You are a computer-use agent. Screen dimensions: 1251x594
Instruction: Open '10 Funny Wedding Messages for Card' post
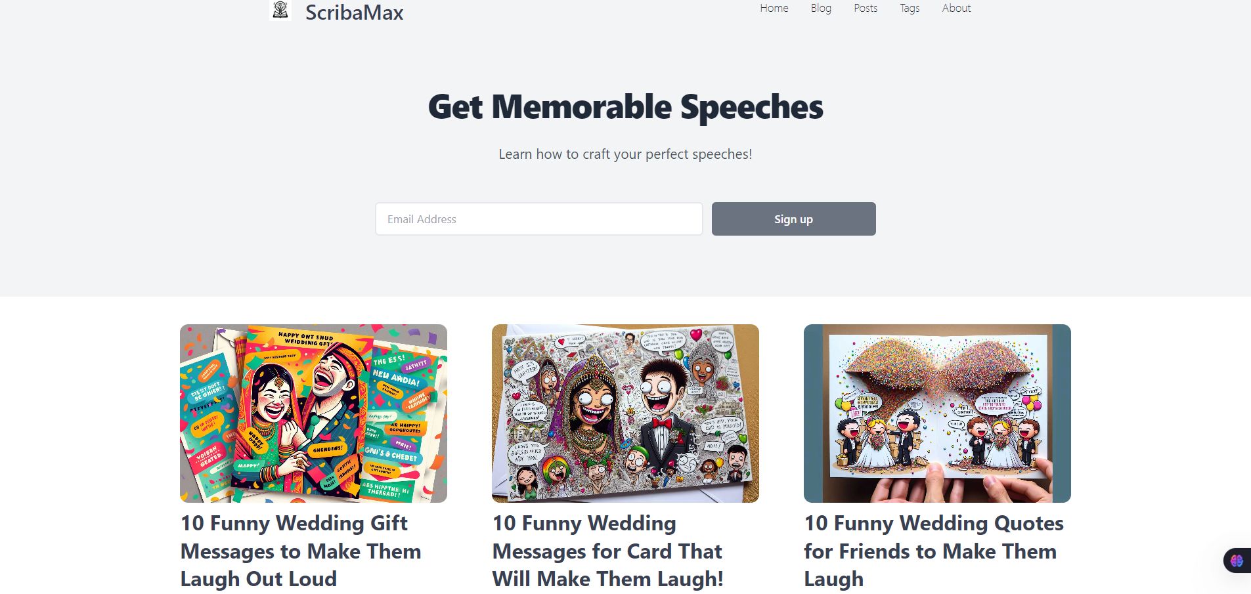click(607, 551)
